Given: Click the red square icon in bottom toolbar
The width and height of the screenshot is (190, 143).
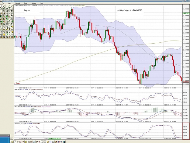Looking at the screenshot, I should (x=20, y=142).
